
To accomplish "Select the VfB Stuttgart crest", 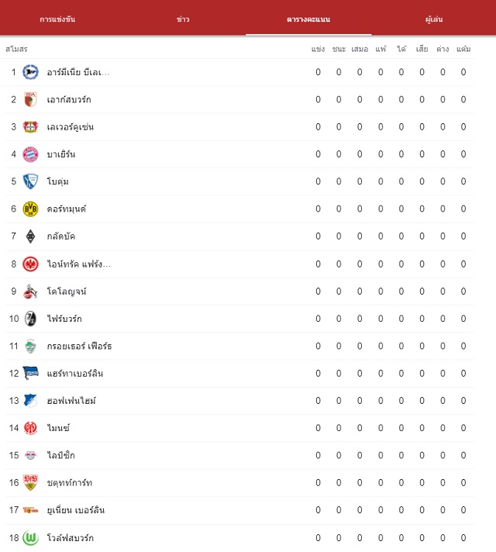I will point(30,483).
